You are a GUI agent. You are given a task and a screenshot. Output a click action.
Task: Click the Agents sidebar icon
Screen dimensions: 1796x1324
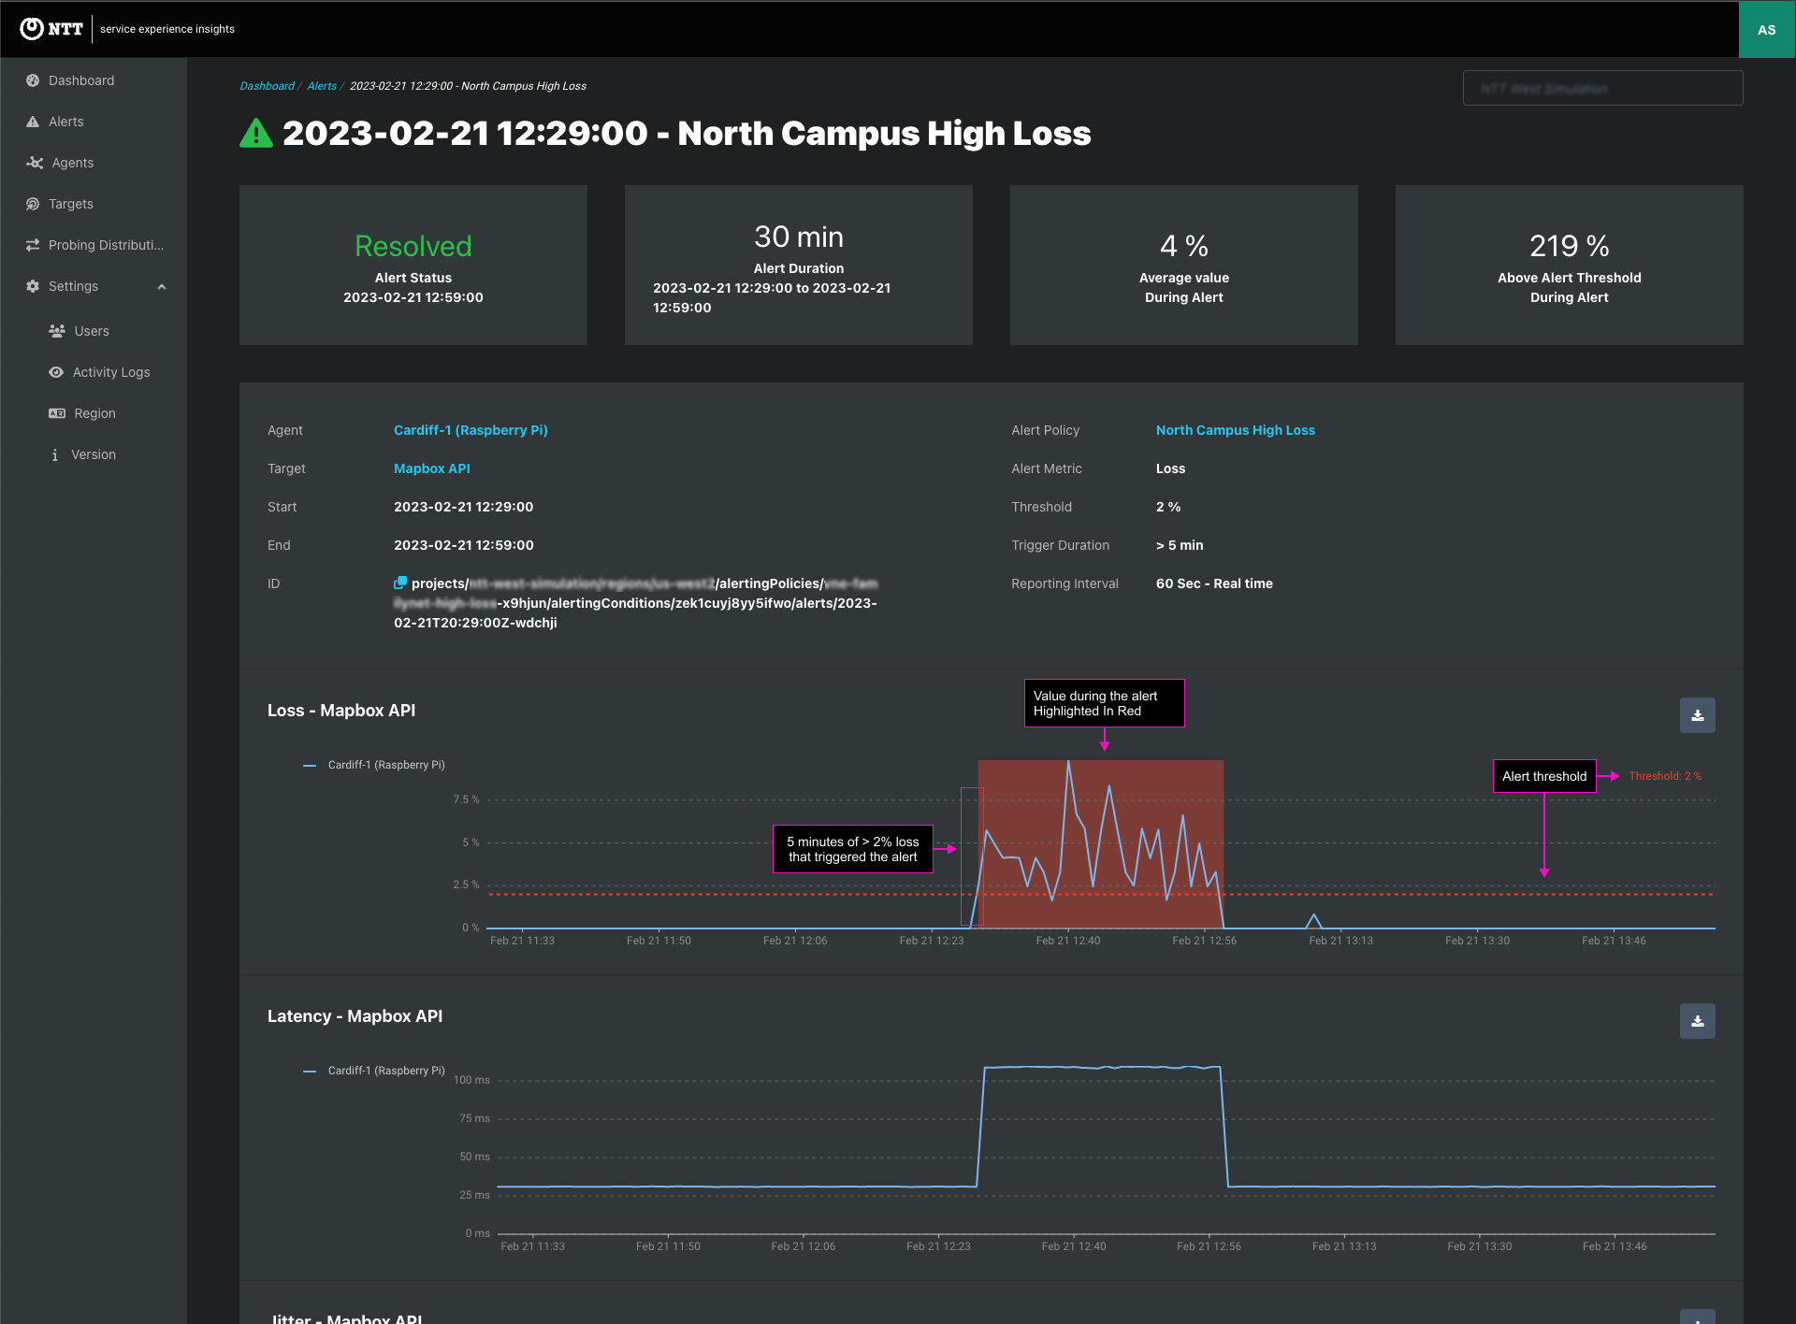(x=35, y=163)
